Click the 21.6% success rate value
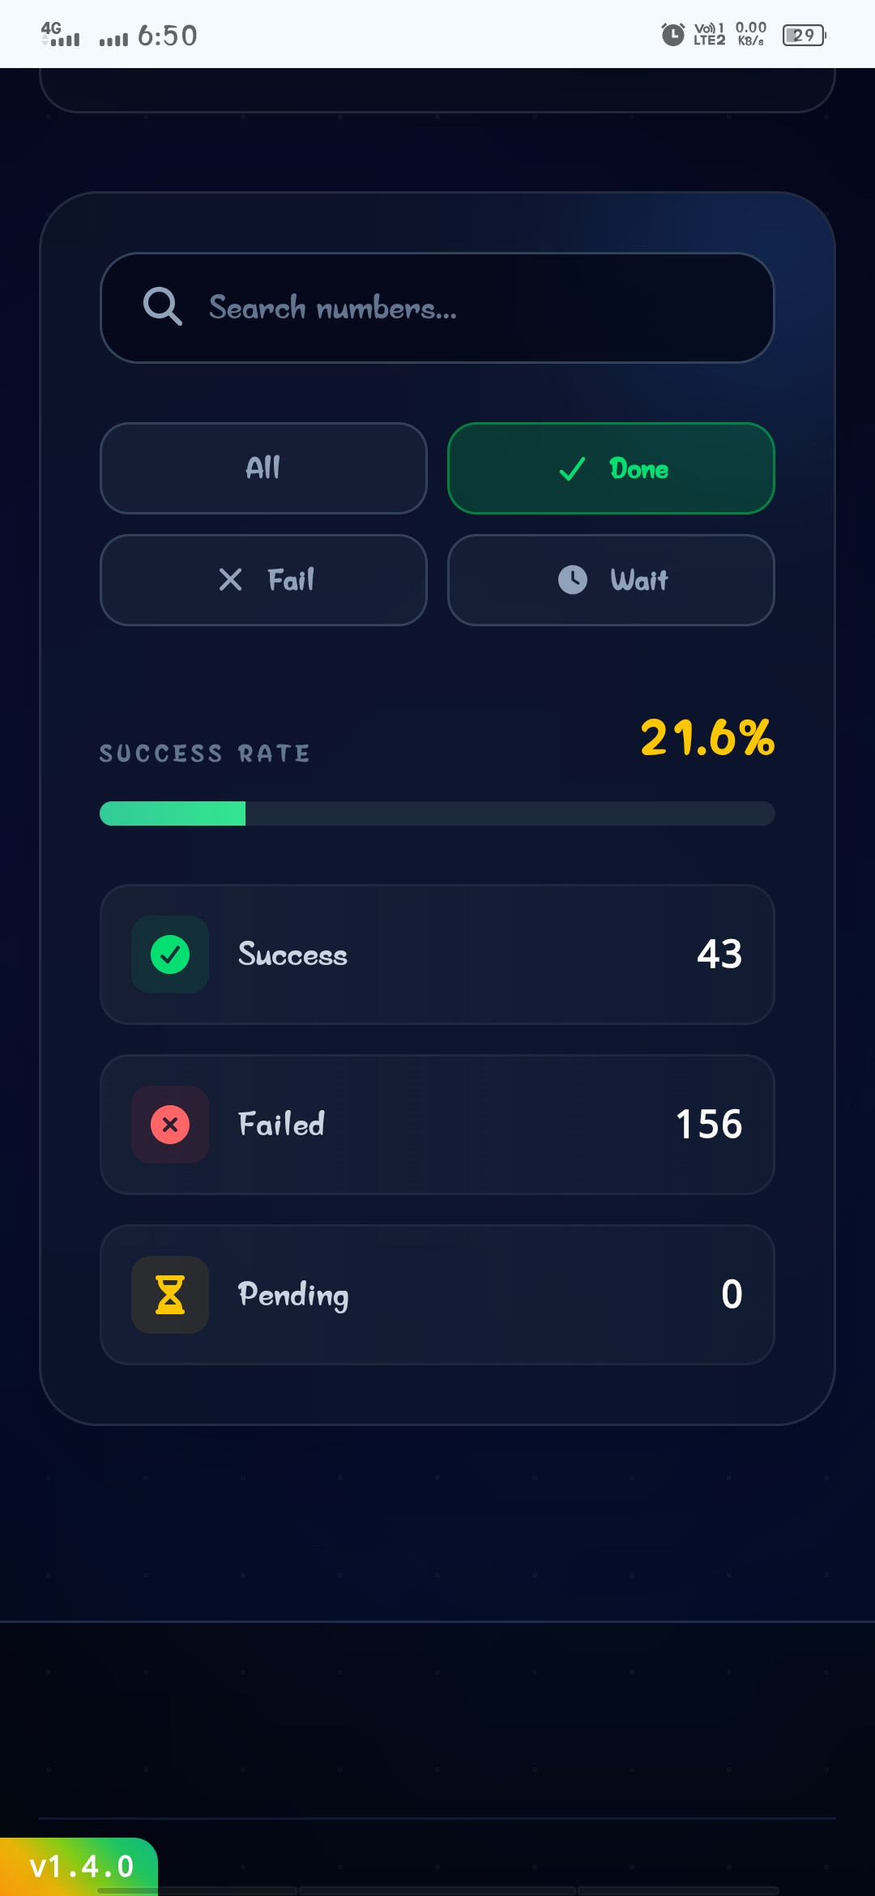875x1896 pixels. point(706,738)
